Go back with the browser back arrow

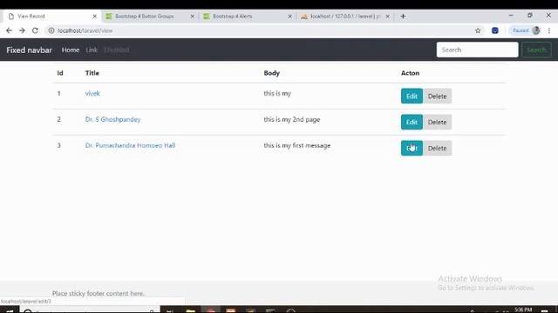9,31
